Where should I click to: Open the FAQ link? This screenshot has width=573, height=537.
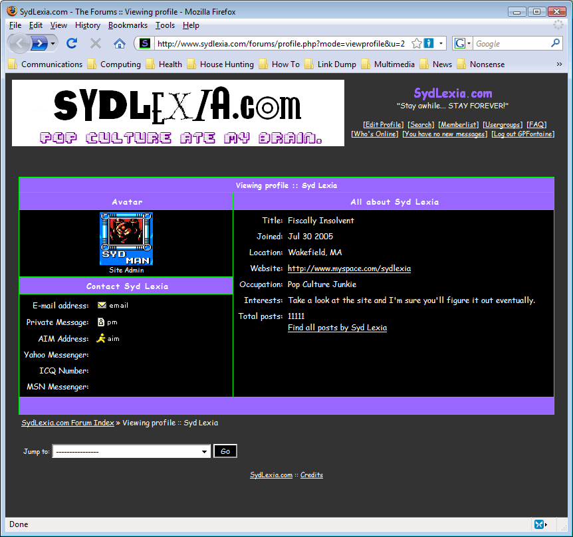tap(536, 124)
